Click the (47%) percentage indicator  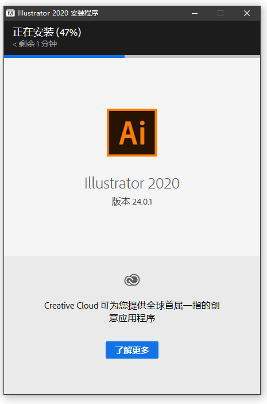click(69, 32)
